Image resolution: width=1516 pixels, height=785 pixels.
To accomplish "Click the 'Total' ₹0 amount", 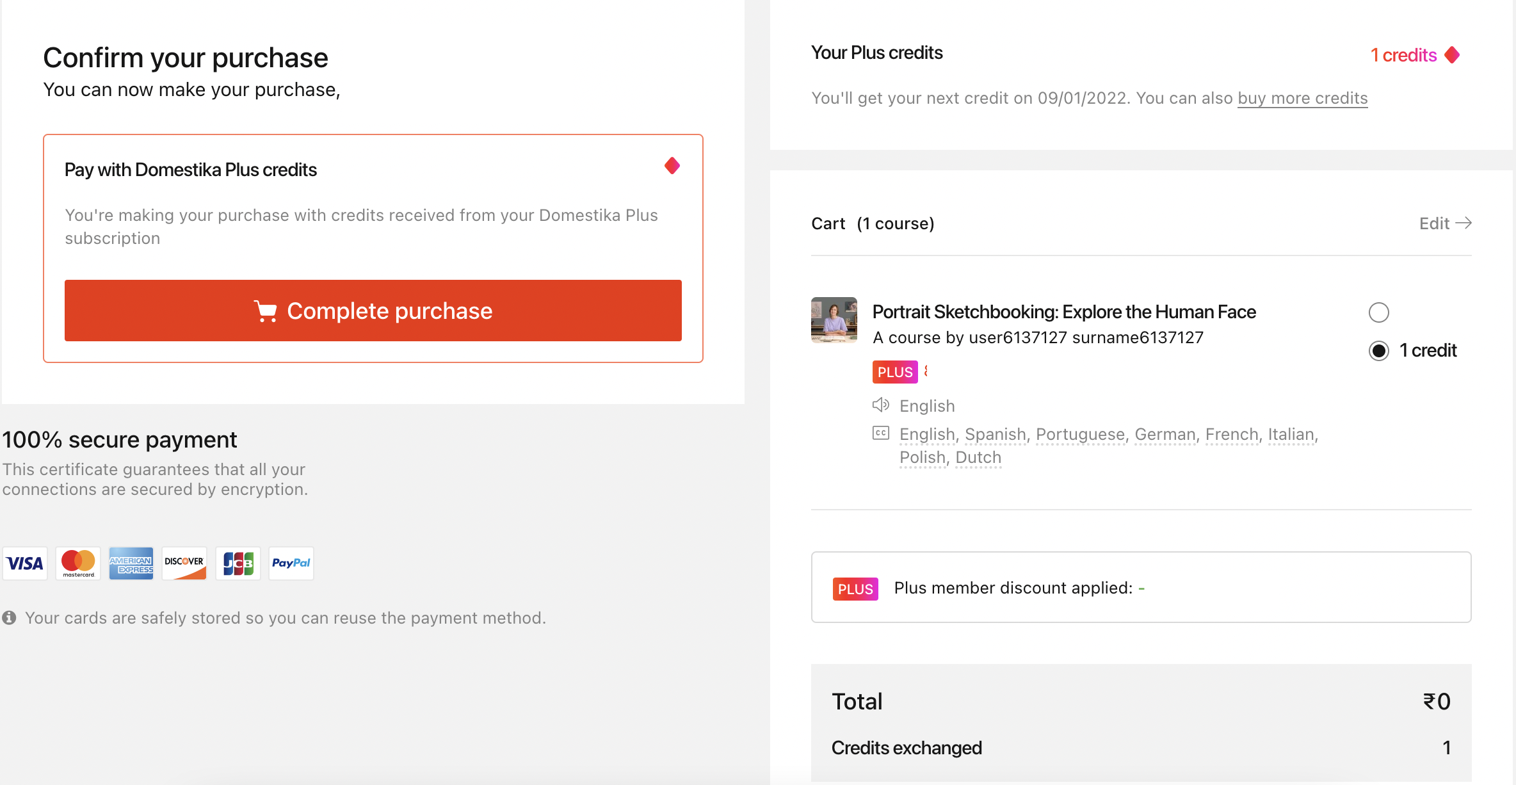I will click(x=1437, y=702).
